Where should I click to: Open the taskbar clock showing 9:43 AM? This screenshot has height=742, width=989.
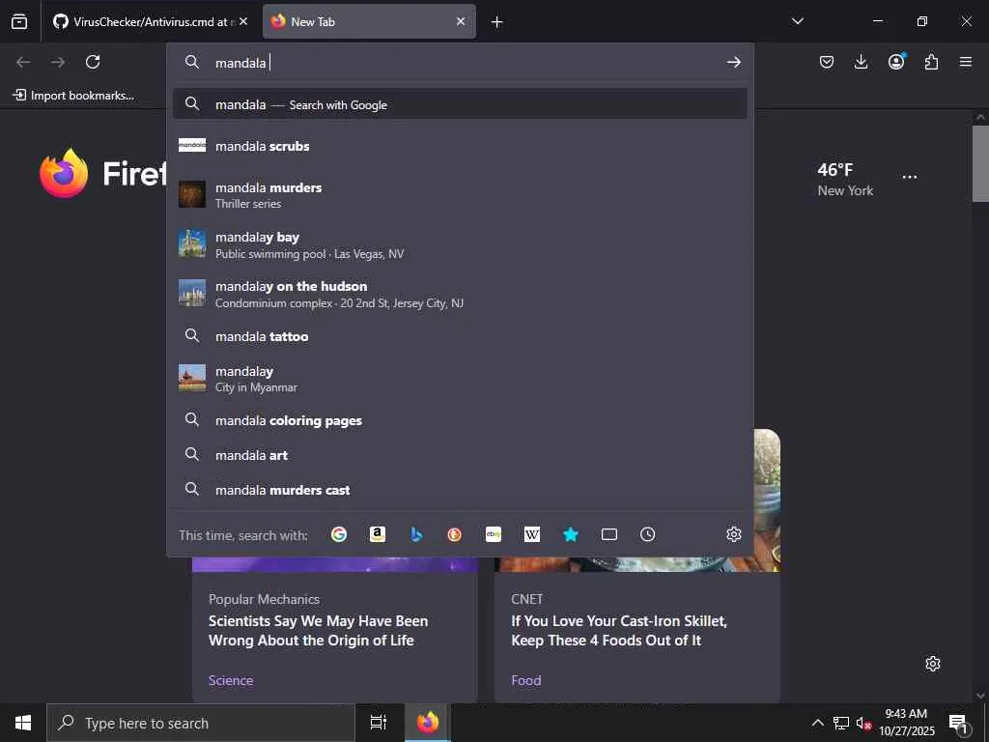[x=906, y=723]
